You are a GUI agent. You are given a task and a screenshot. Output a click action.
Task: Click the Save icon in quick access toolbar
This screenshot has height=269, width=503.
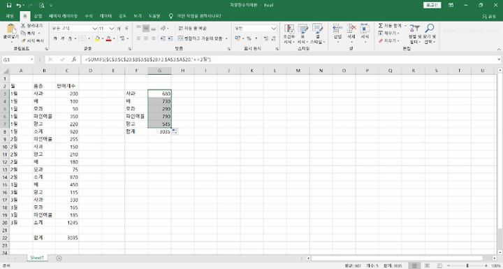point(9,5)
